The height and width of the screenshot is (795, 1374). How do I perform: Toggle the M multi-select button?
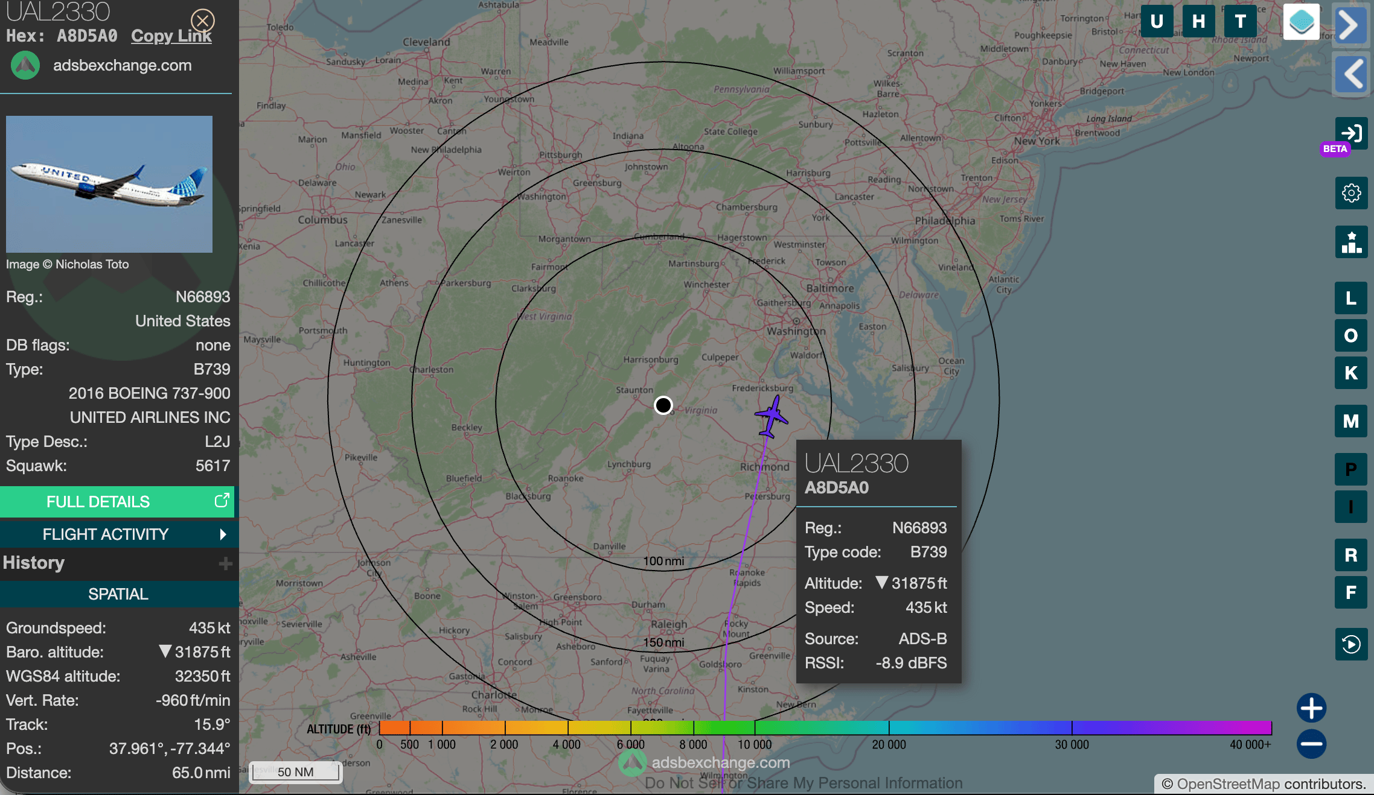1351,421
